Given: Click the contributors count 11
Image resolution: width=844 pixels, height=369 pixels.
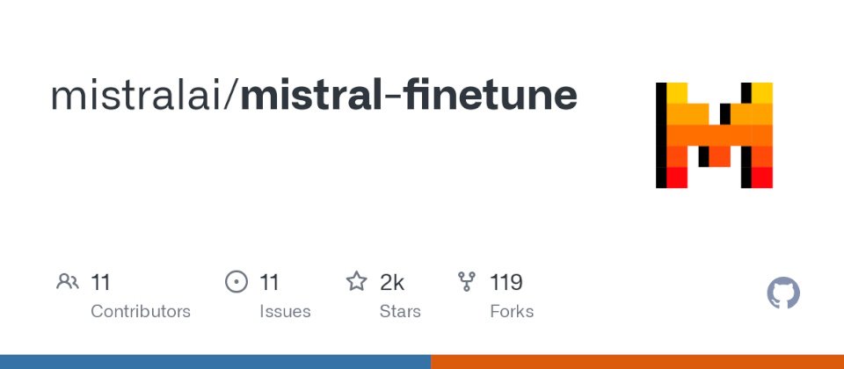Looking at the screenshot, I should [x=100, y=282].
